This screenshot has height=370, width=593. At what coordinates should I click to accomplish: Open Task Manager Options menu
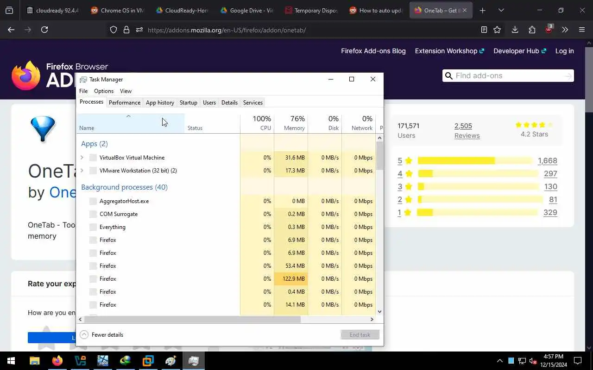104,91
